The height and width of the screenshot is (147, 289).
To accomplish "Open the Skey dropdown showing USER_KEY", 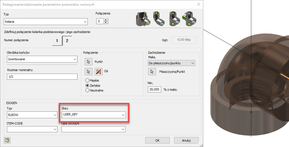I will click(94, 115).
